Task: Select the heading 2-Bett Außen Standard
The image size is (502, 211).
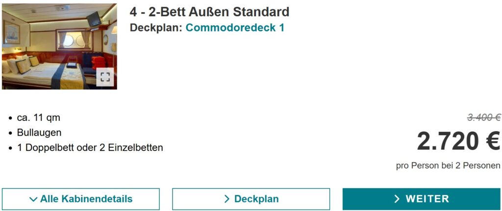Action: point(209,12)
